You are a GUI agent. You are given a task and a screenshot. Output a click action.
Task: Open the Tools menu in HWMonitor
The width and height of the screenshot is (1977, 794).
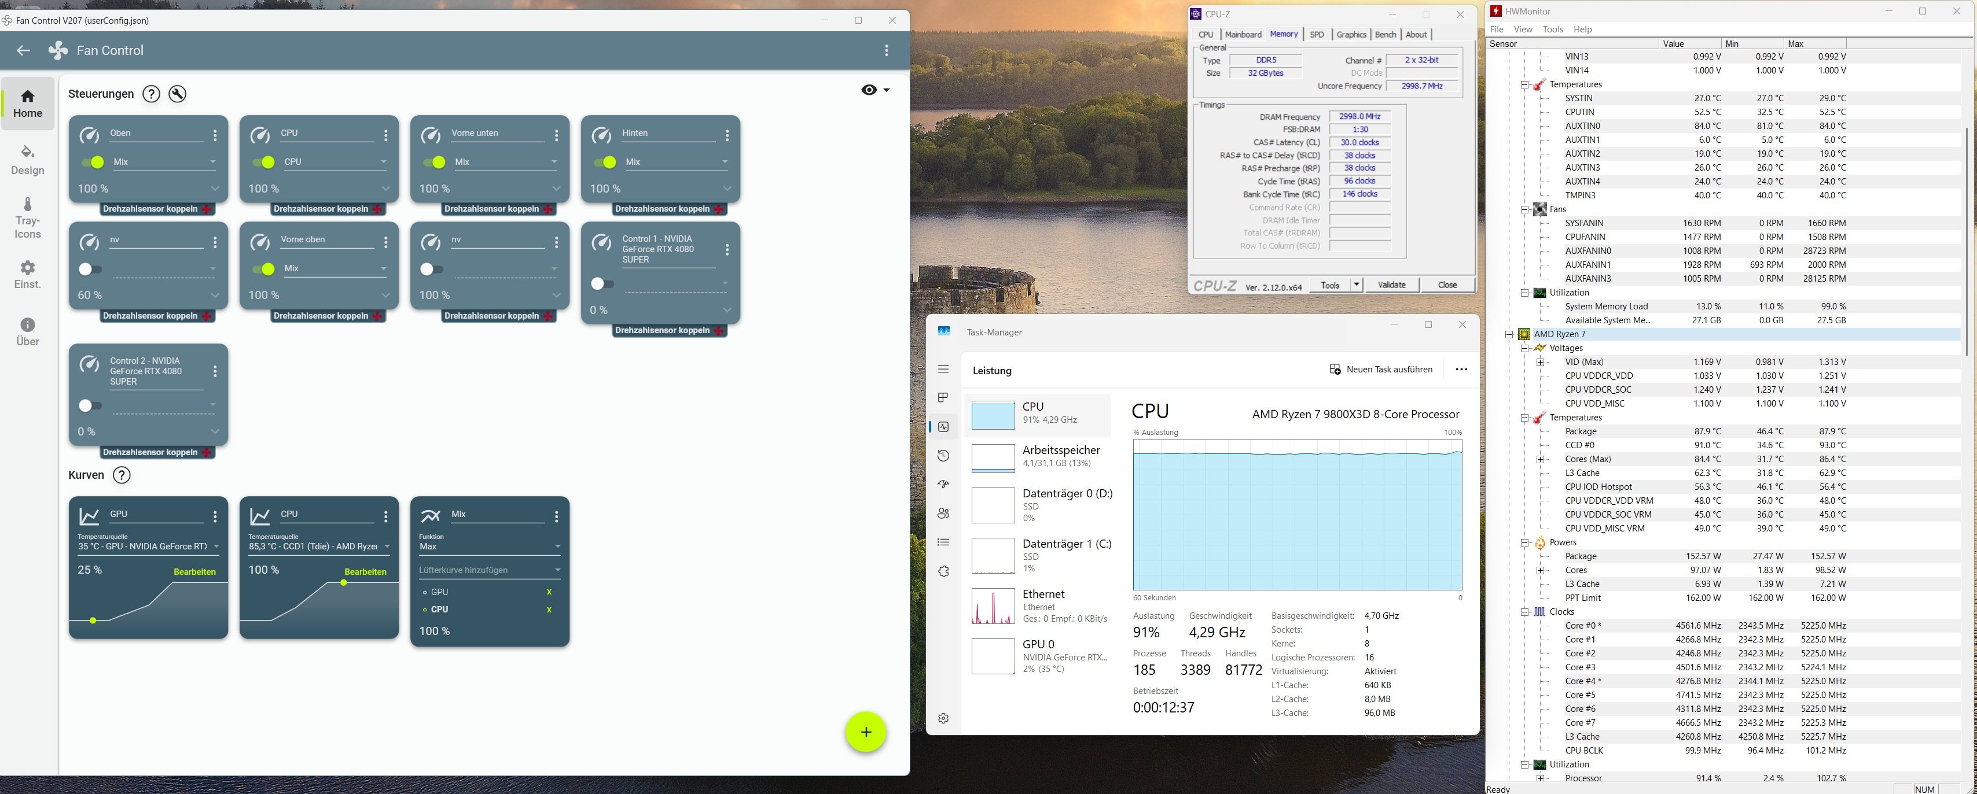1553,29
